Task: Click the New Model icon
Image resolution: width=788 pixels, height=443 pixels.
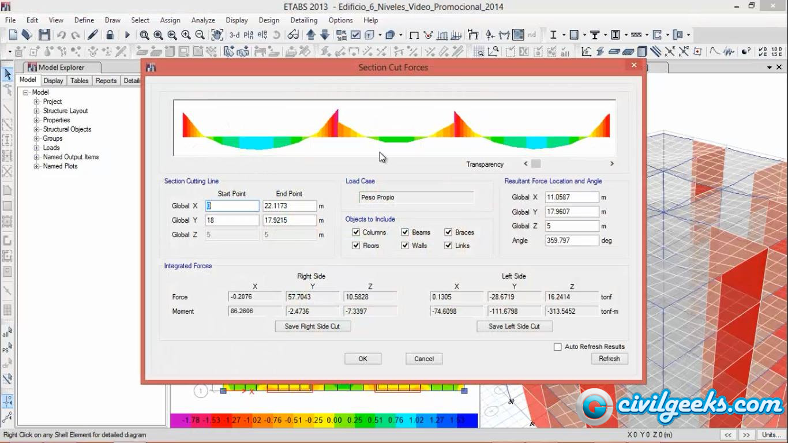Action: 13,35
